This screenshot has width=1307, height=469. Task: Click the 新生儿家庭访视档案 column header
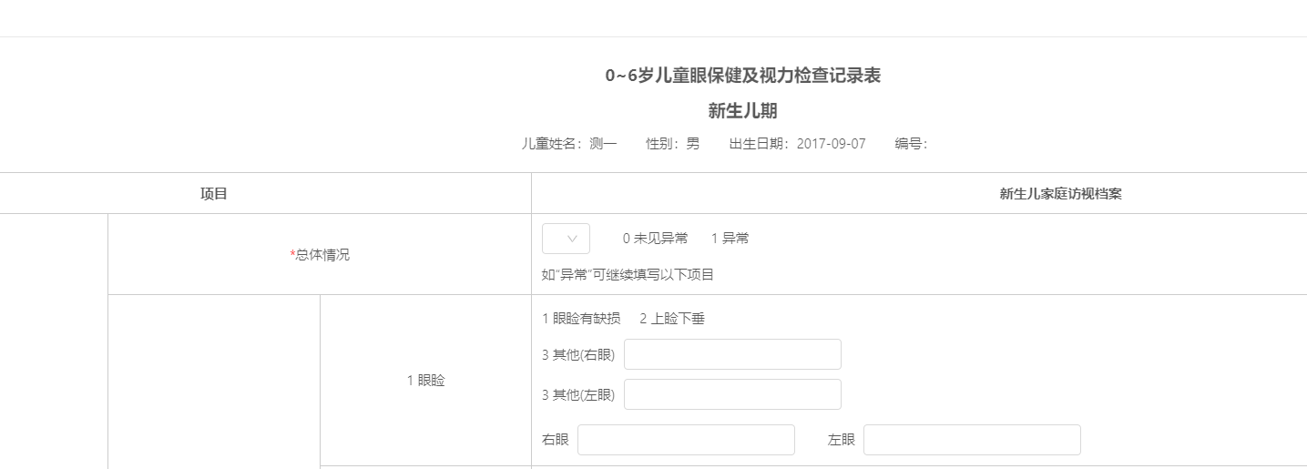tap(1060, 194)
